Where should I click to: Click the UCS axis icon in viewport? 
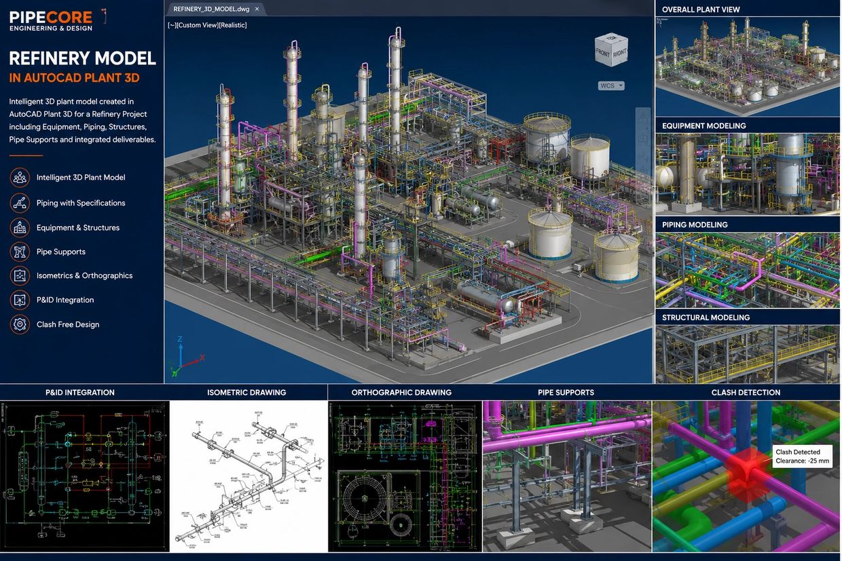point(186,356)
